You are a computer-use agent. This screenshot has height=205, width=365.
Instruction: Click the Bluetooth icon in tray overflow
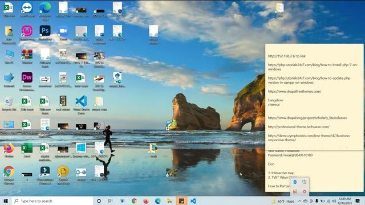(x=295, y=182)
